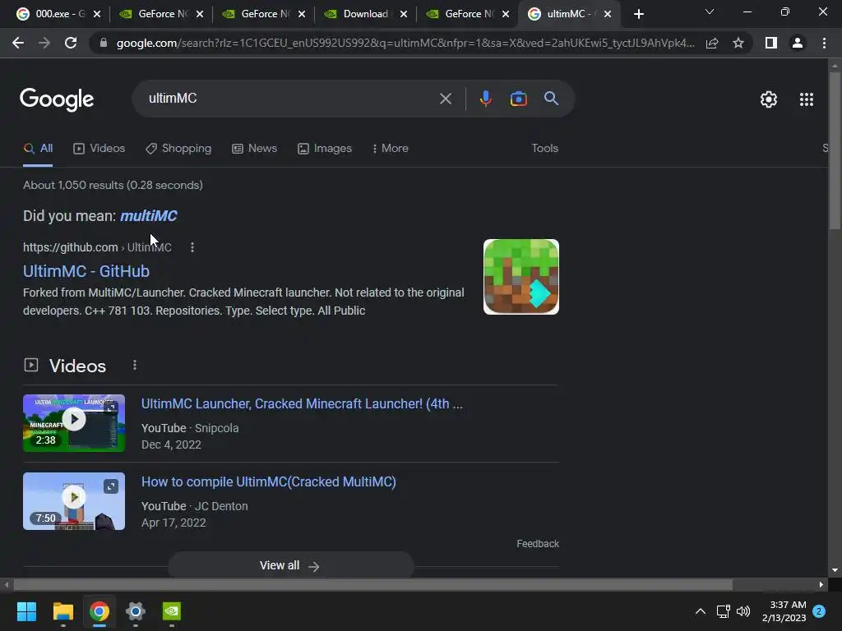Select the Shopping results tab
This screenshot has width=842, height=631.
(178, 149)
